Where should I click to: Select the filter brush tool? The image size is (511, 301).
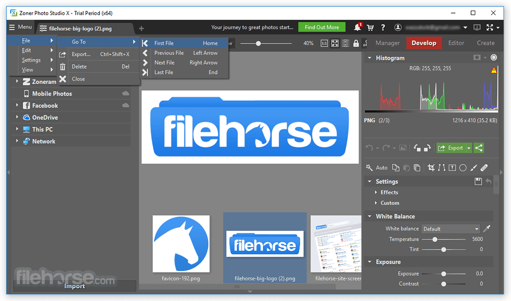tap(473, 168)
